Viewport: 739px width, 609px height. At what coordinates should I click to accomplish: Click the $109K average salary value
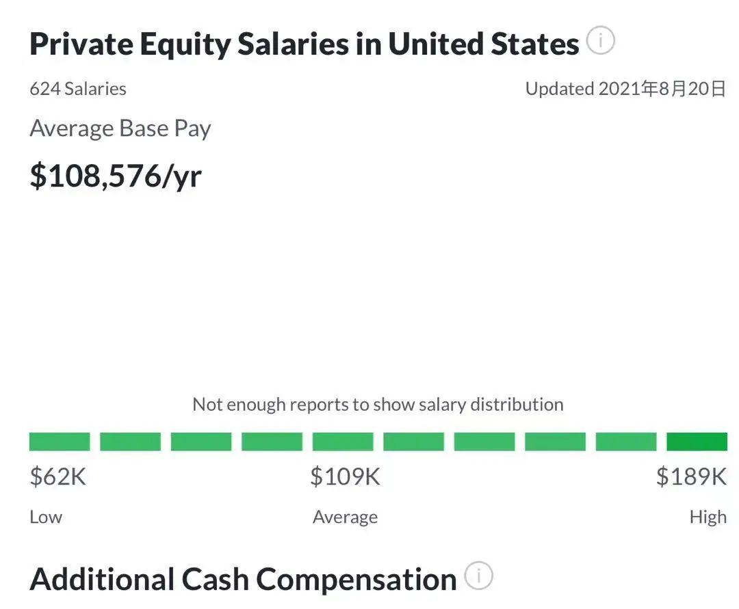pyautogui.click(x=345, y=476)
